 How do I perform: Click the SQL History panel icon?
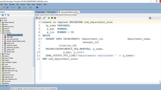click(x=1, y=86)
